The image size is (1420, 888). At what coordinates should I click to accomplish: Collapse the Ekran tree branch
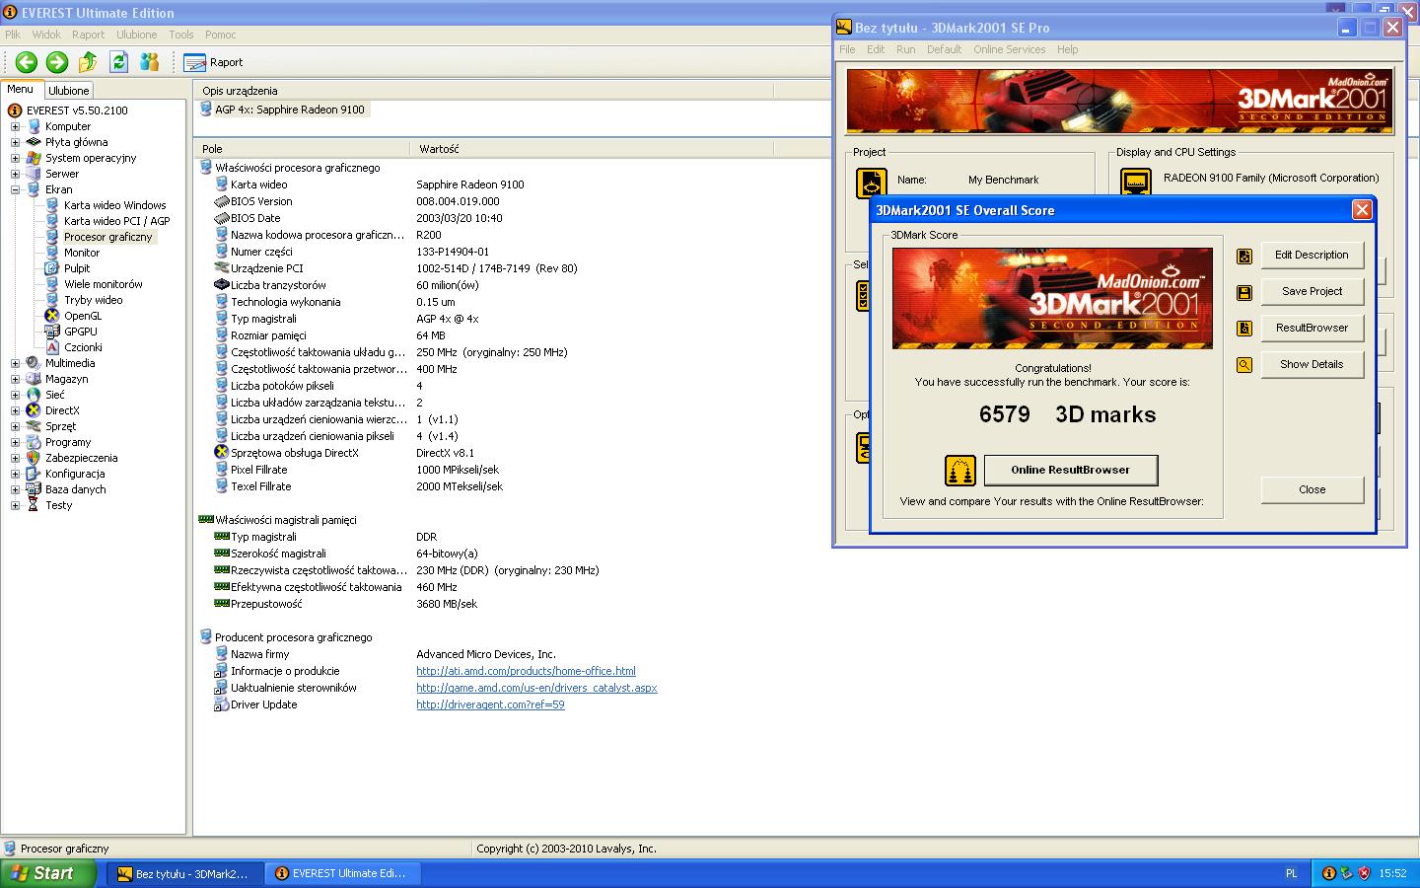tap(14, 189)
